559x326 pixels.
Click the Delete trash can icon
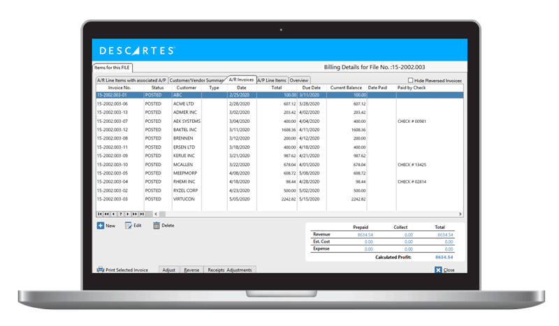157,225
